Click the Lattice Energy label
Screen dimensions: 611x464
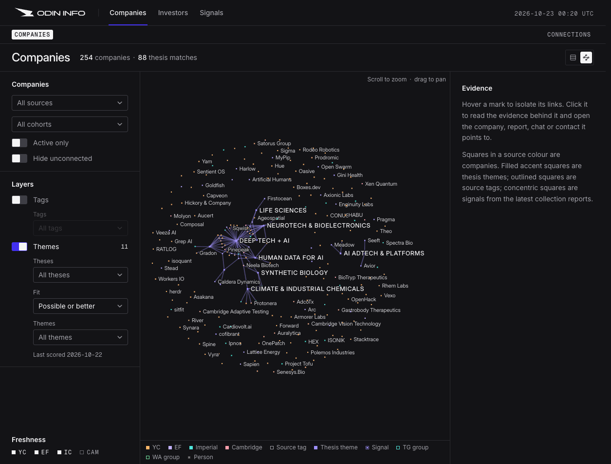263,352
